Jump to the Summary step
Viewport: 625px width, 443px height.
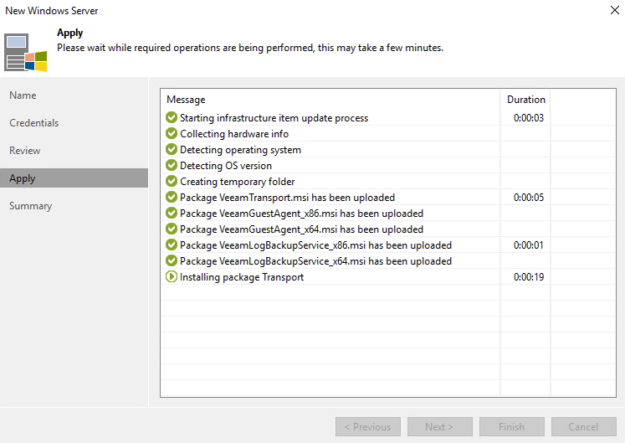[31, 206]
